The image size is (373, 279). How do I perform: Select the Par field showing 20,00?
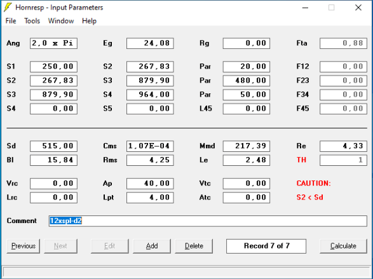point(247,66)
